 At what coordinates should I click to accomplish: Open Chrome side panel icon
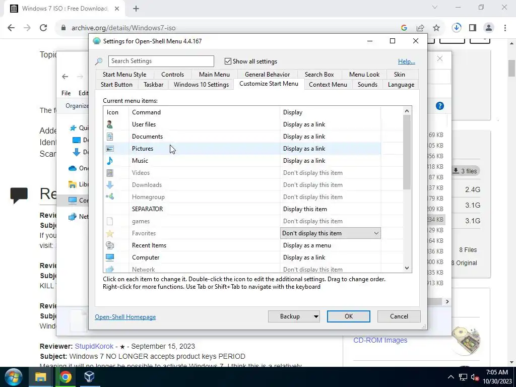coord(473,28)
